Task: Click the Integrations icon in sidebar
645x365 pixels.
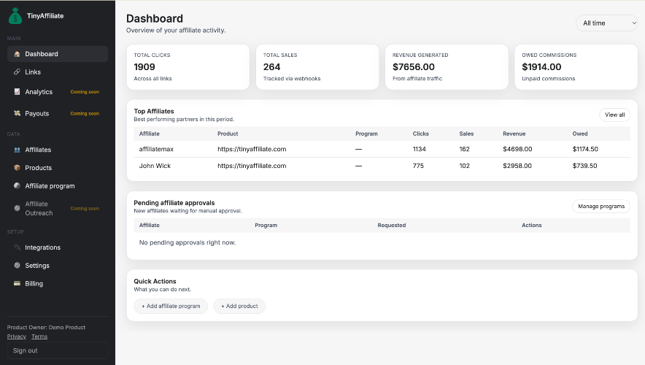Action: [x=18, y=247]
